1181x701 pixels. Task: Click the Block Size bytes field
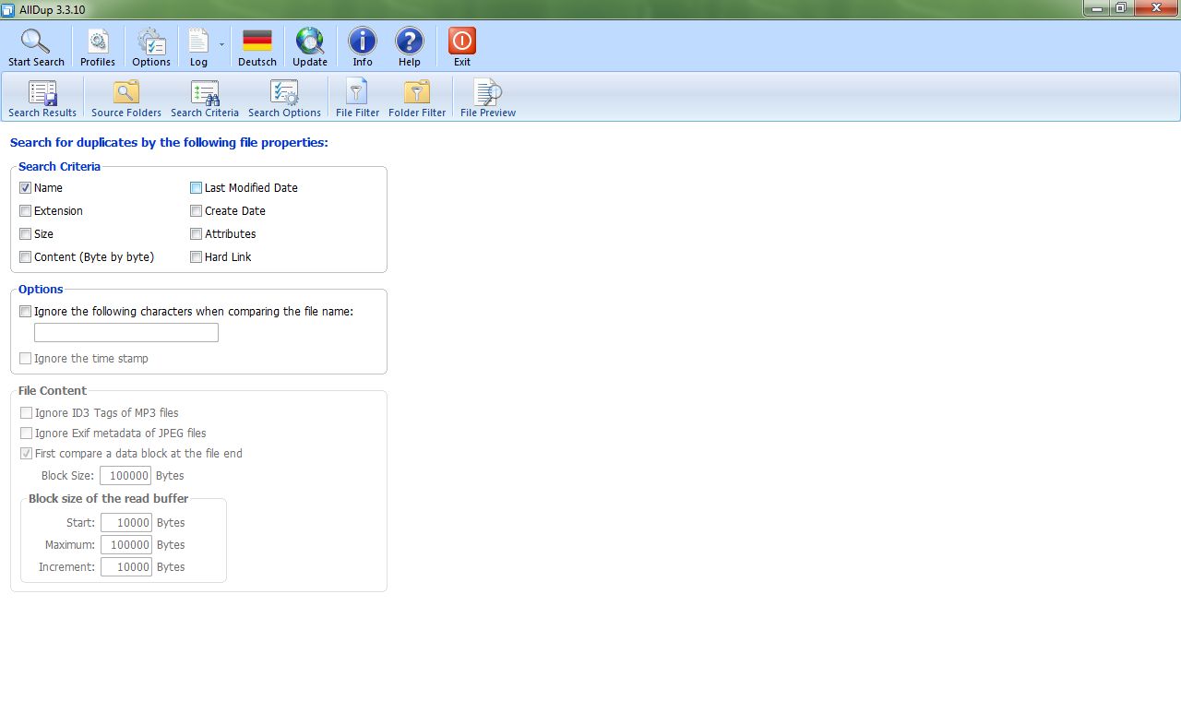(x=125, y=476)
